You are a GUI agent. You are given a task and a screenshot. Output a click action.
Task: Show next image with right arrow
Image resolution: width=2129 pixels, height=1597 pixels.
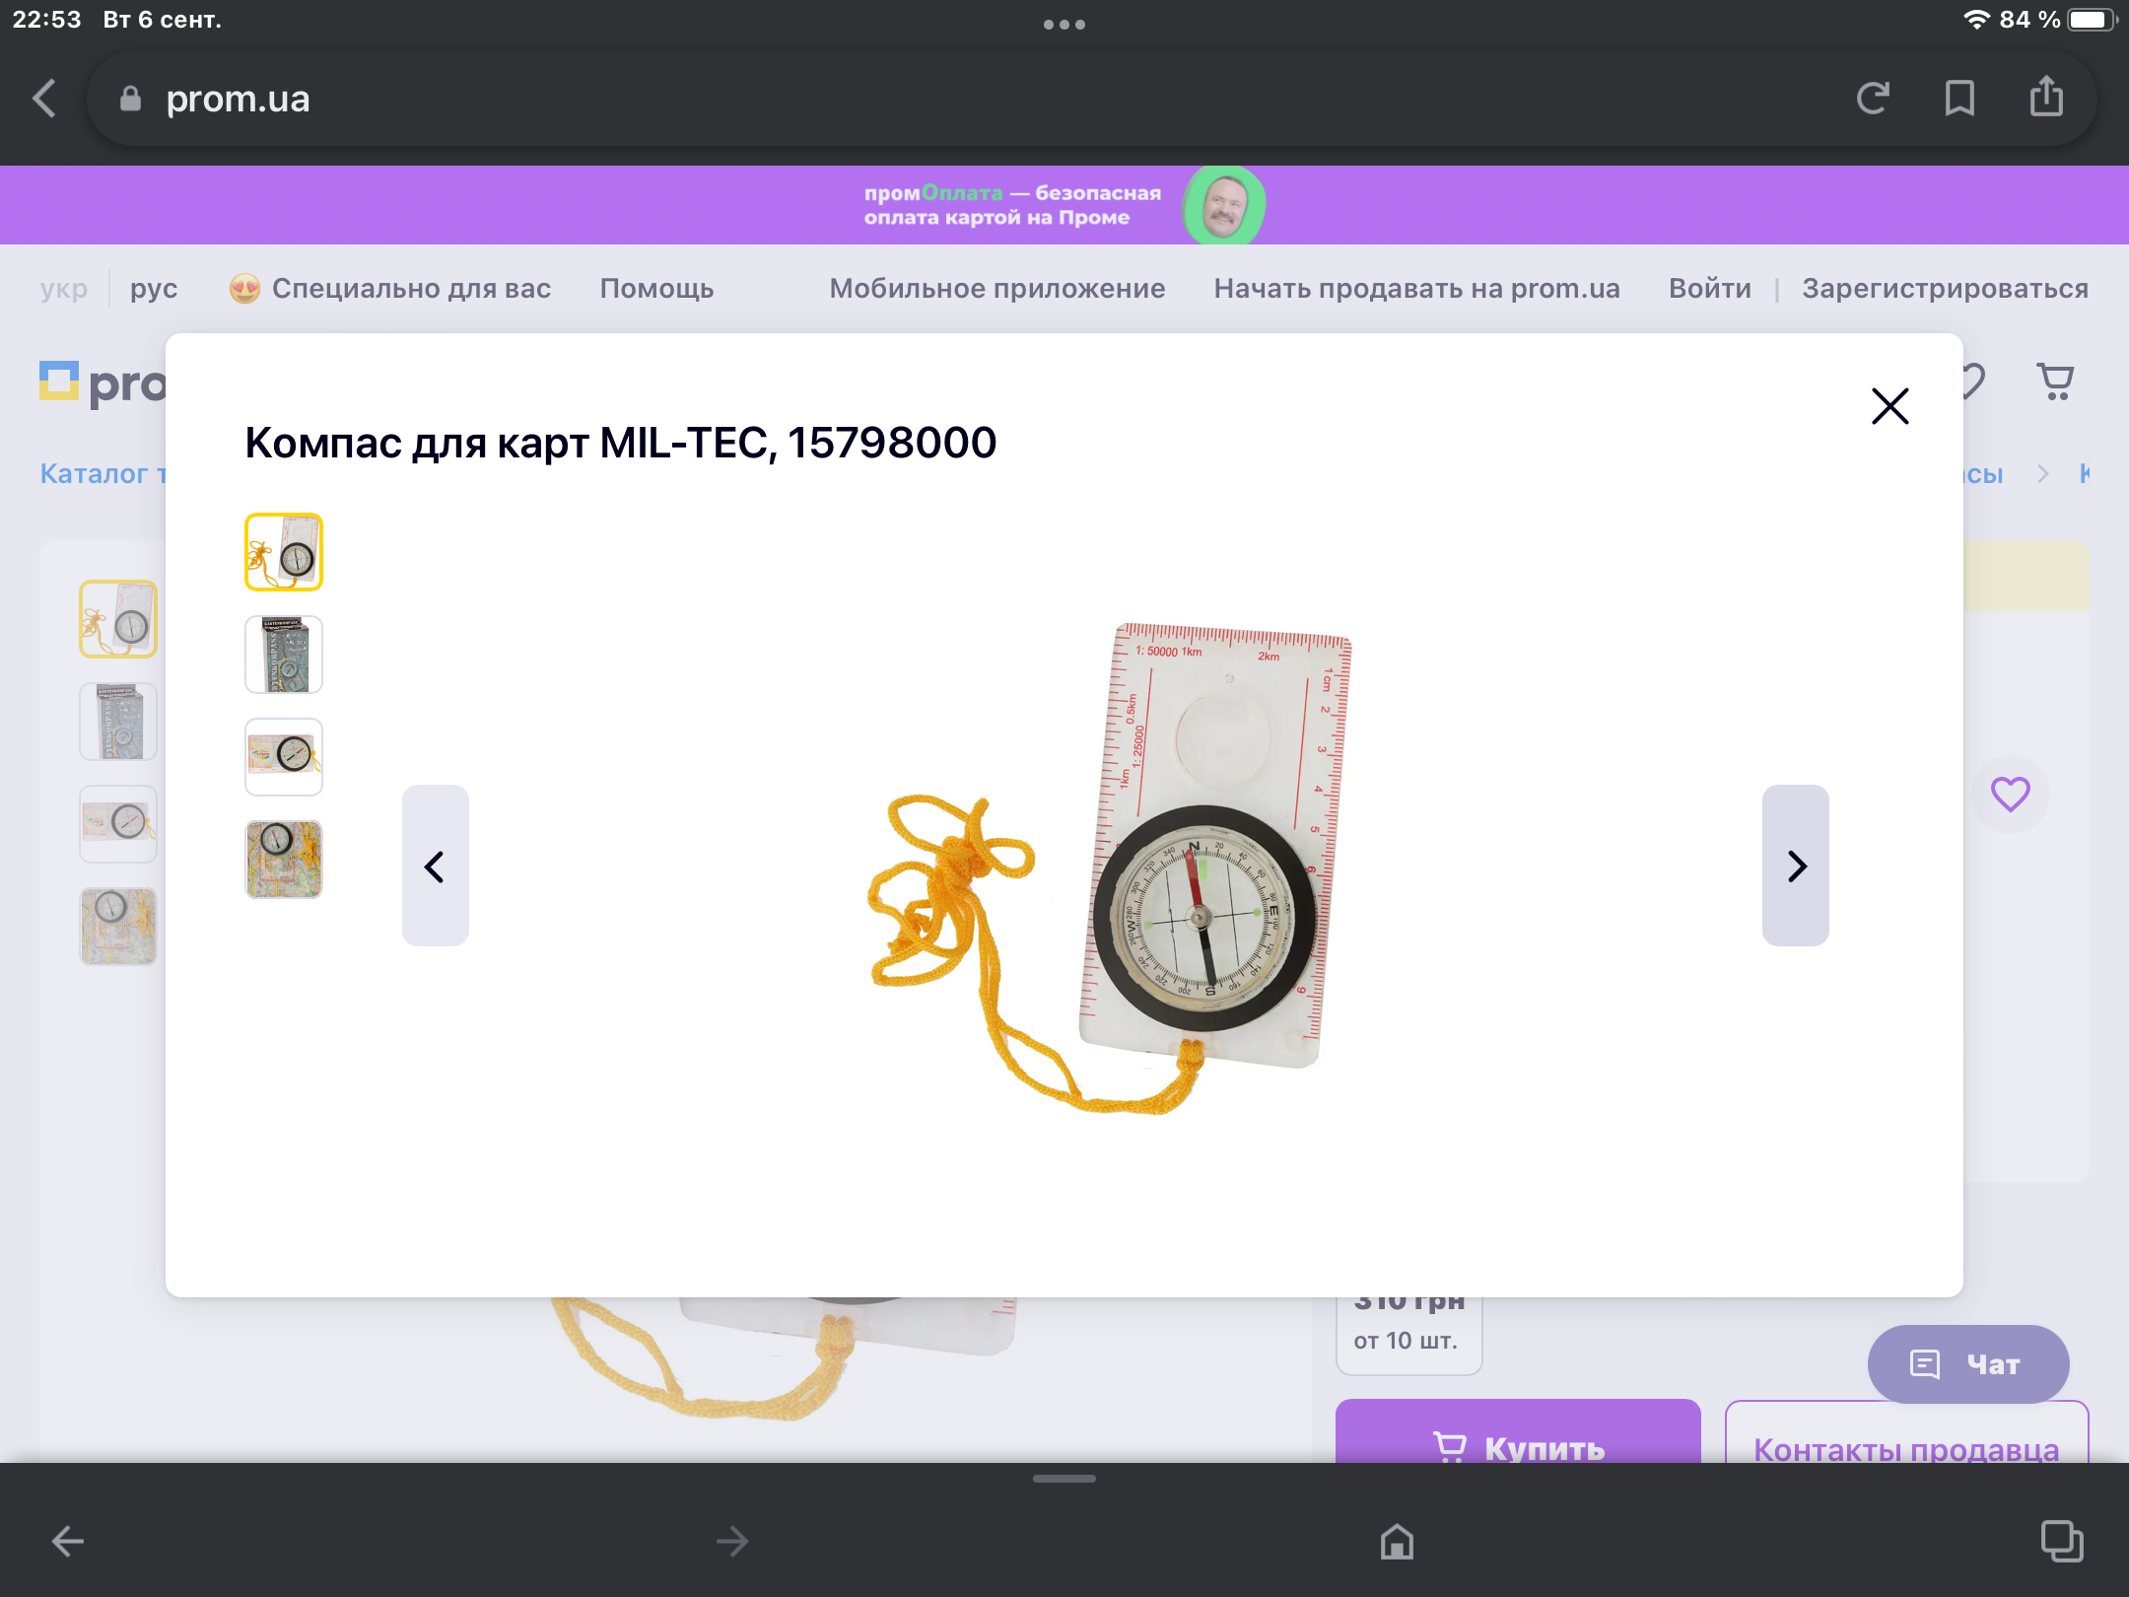(x=1796, y=866)
